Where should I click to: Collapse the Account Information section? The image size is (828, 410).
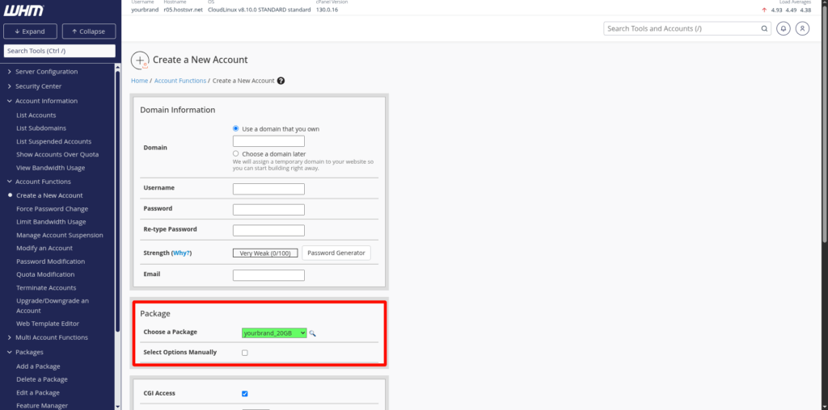pos(46,101)
